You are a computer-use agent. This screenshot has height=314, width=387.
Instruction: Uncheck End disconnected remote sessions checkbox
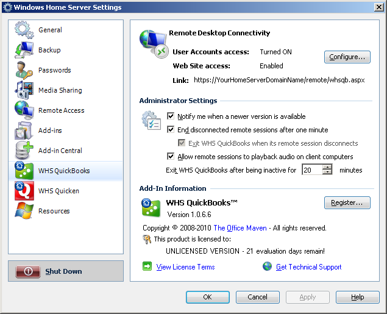coord(171,129)
